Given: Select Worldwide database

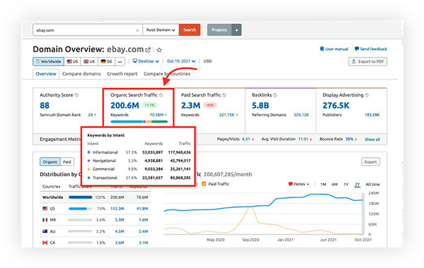Looking at the screenshot, I should 49,62.
